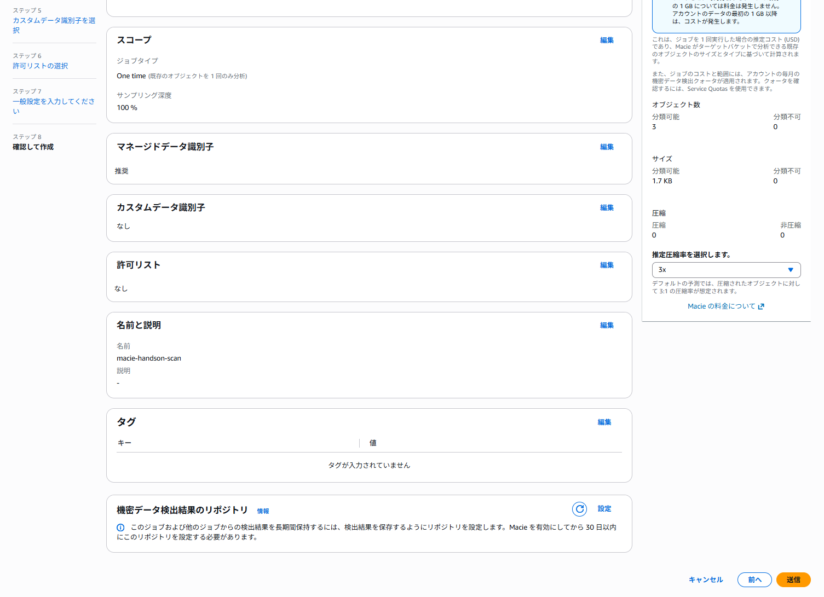The width and height of the screenshot is (824, 597).
Task: Edit the スコープ section
Action: (607, 40)
